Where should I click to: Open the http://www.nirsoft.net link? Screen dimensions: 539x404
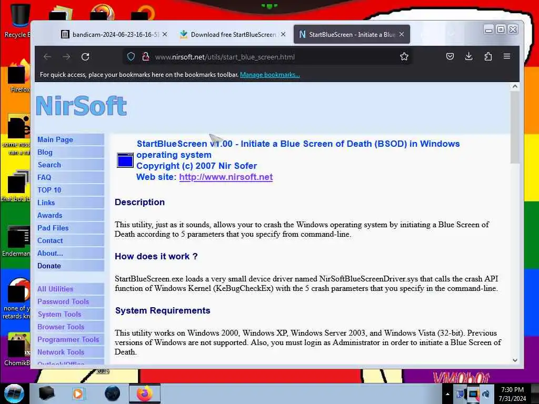click(x=226, y=177)
